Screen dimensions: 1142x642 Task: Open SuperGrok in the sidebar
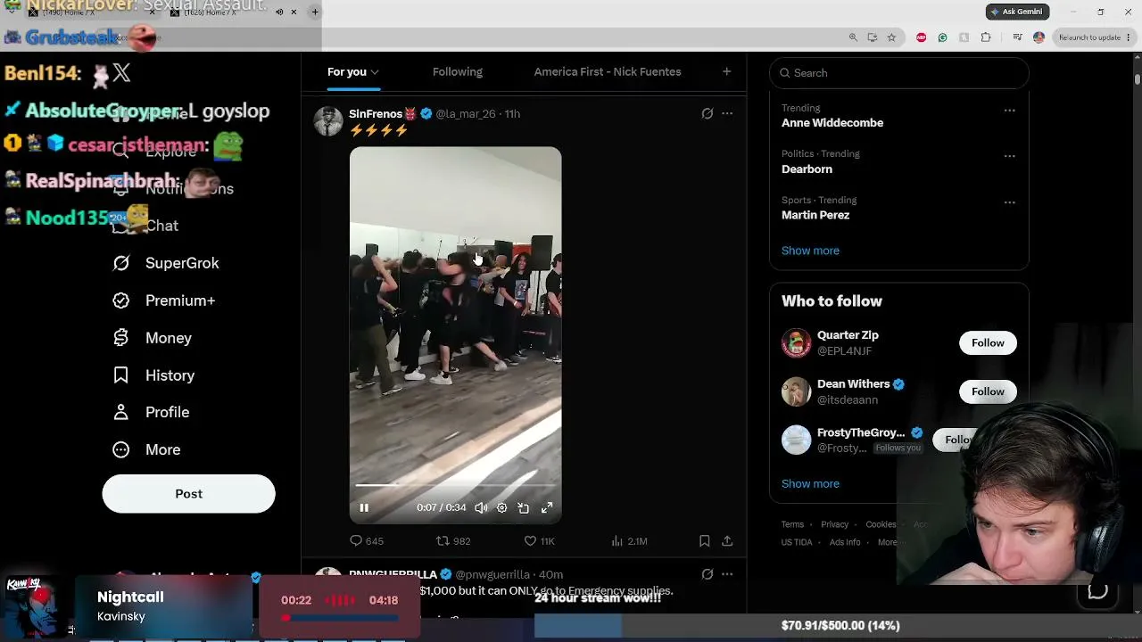[x=166, y=263]
